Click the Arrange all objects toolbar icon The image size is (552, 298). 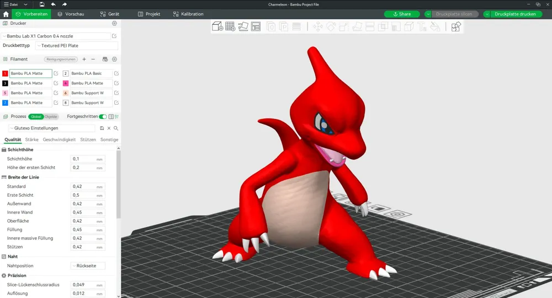256,26
